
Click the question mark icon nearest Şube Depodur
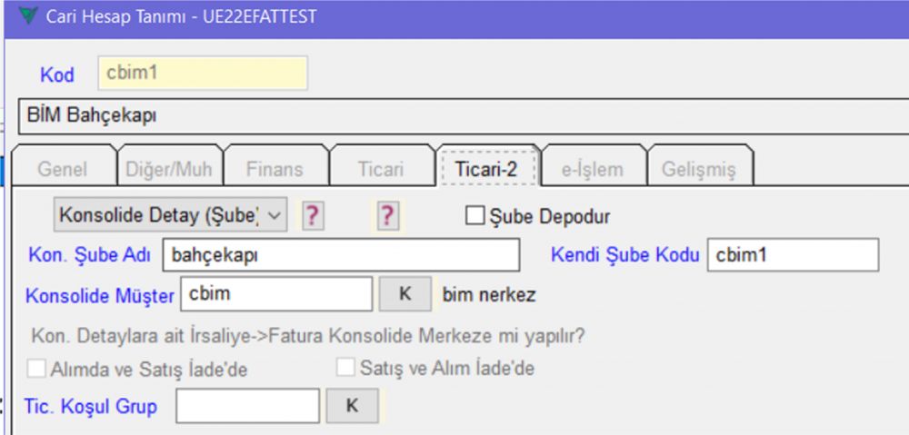coord(388,216)
